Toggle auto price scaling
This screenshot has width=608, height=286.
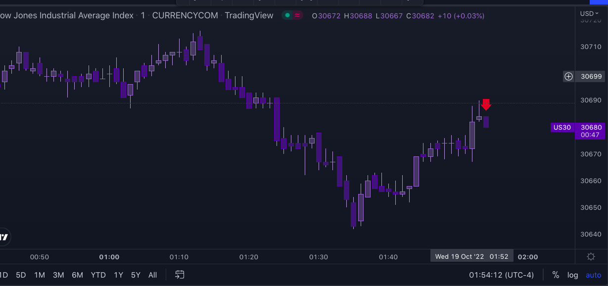pos(593,275)
